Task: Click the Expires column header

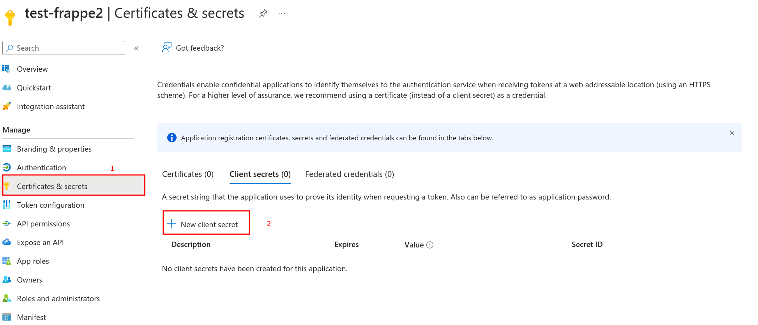Action: pos(346,244)
